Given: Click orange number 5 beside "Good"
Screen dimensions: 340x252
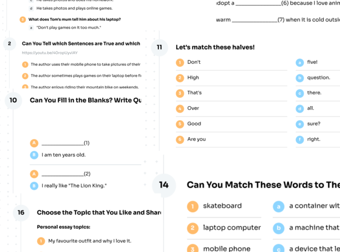Looking at the screenshot, I should pyautogui.click(x=180, y=124).
